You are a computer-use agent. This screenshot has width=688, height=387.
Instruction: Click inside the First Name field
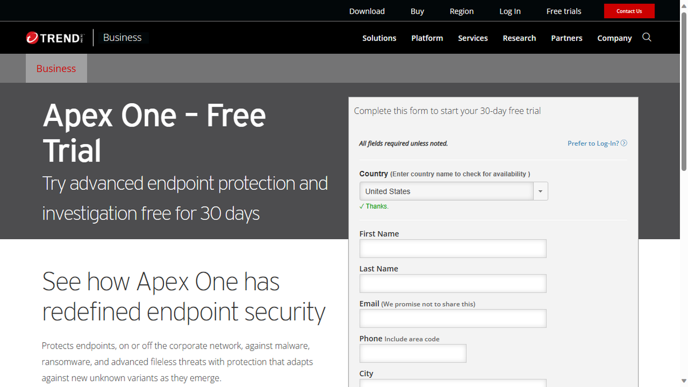click(x=452, y=248)
